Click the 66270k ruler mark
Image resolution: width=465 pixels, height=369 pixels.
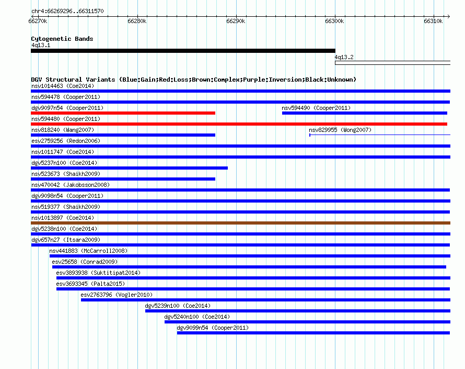(x=38, y=21)
